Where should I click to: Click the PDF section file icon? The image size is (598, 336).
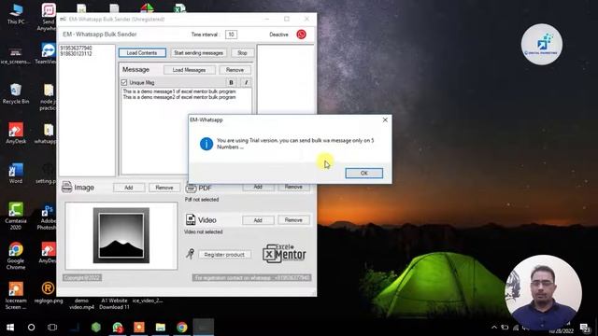click(191, 189)
